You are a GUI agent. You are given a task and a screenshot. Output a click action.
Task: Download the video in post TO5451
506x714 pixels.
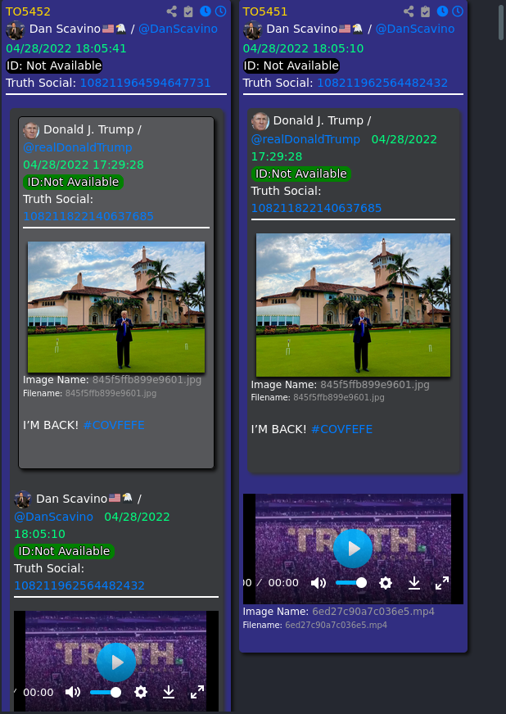click(414, 583)
